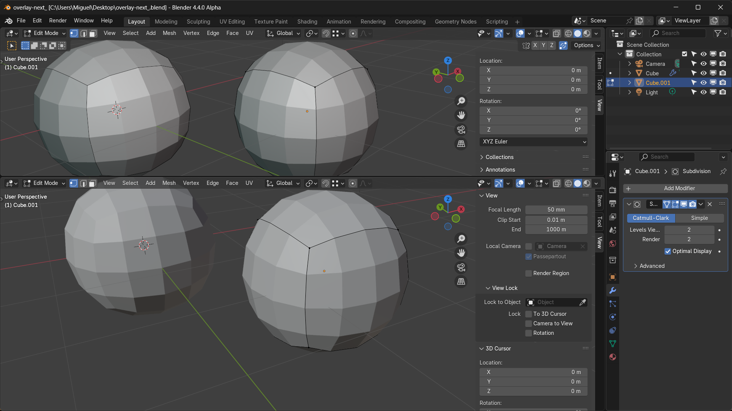Uncheck the Collection exclude checkbox
The image size is (732, 411).
684,54
